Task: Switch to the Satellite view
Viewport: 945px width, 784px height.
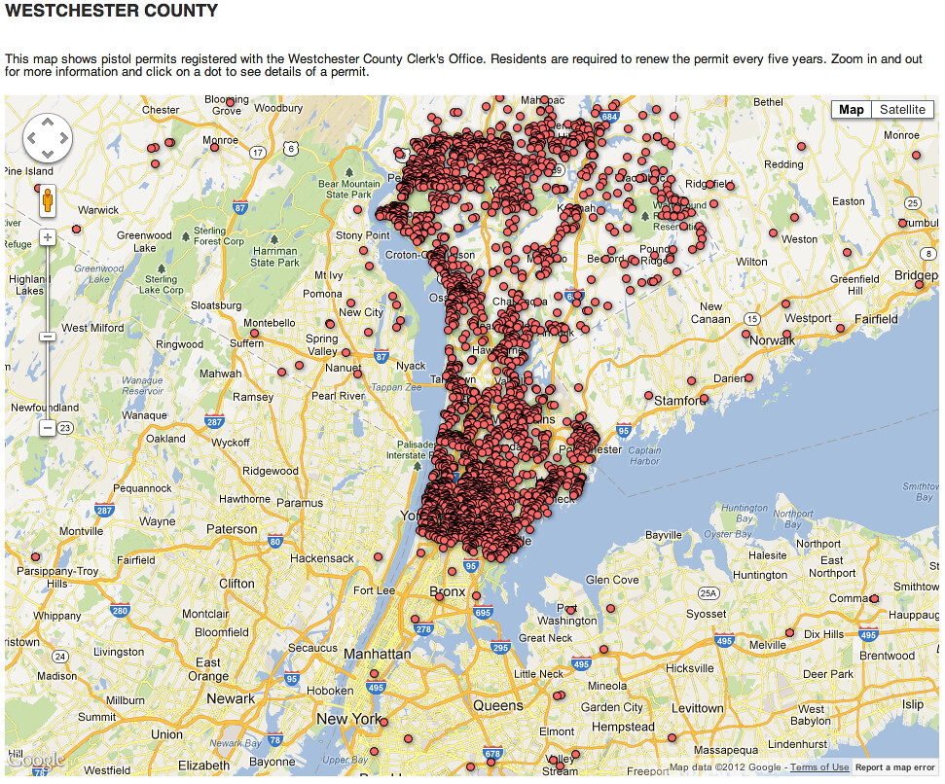Action: tap(902, 110)
